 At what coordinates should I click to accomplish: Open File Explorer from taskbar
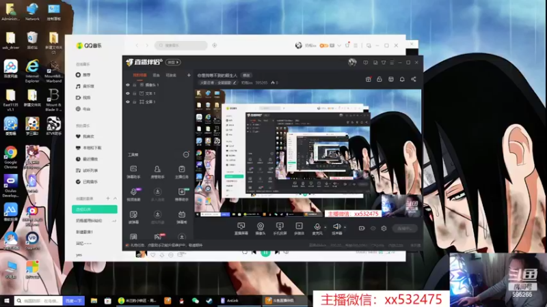[94, 301]
